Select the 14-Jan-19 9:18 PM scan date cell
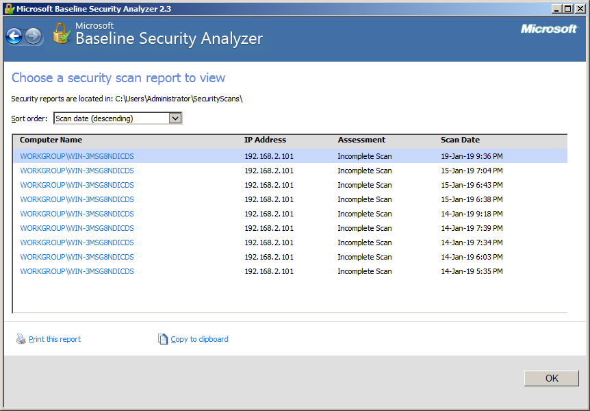This screenshot has width=590, height=411. [x=472, y=214]
